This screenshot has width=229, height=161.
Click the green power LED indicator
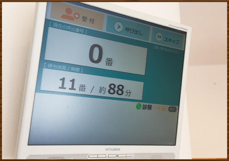[117, 156]
